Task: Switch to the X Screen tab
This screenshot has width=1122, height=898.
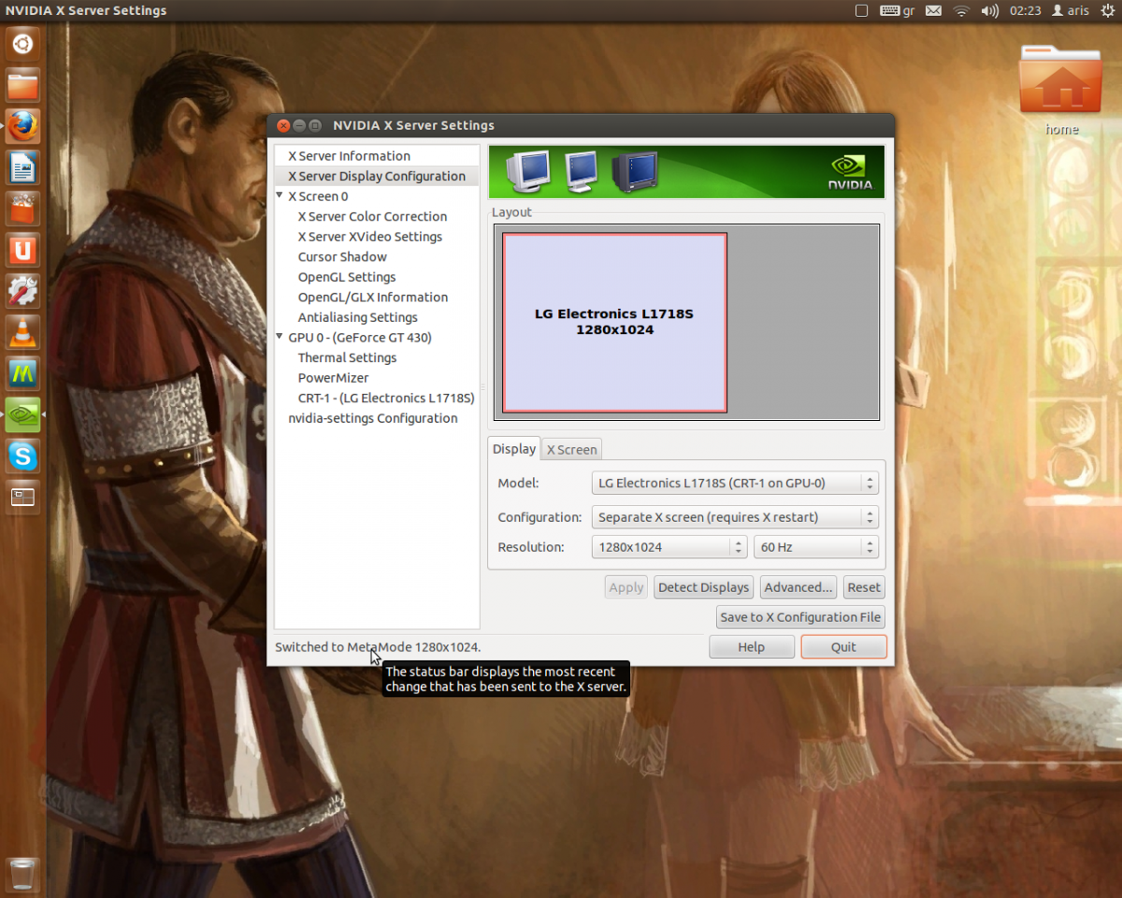Action: click(x=571, y=450)
